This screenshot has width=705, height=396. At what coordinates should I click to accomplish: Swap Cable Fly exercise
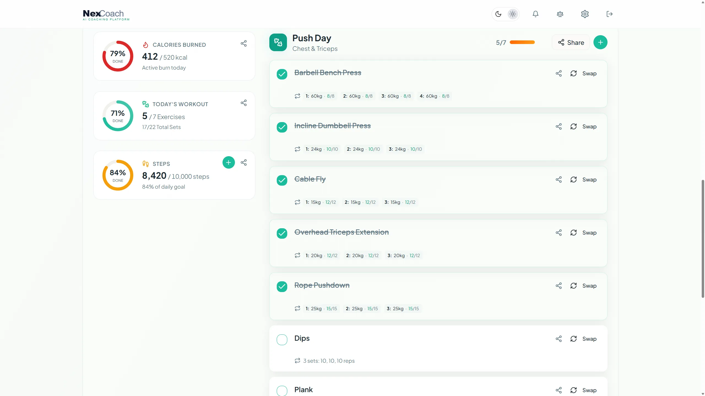pyautogui.click(x=584, y=180)
